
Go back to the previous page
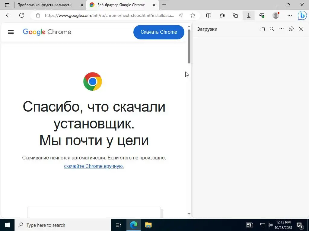click(8, 15)
